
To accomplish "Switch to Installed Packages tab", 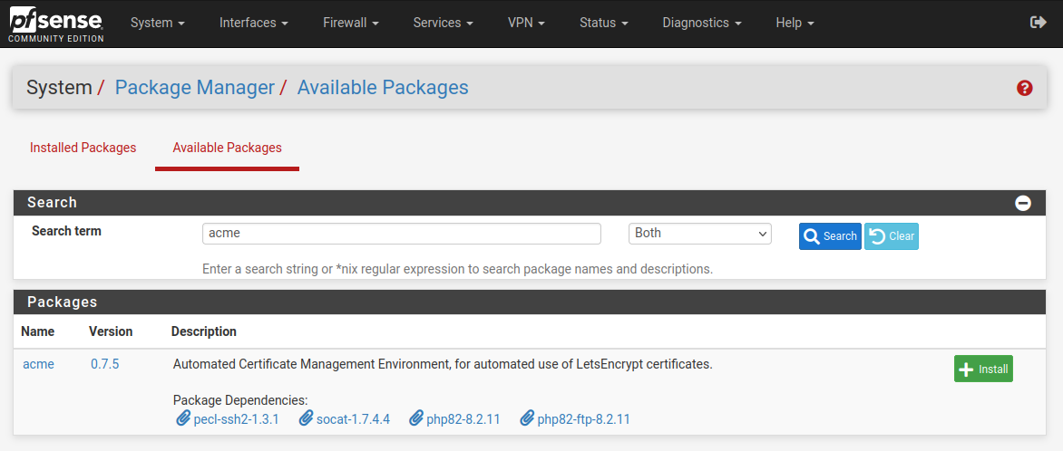I will pyautogui.click(x=83, y=148).
